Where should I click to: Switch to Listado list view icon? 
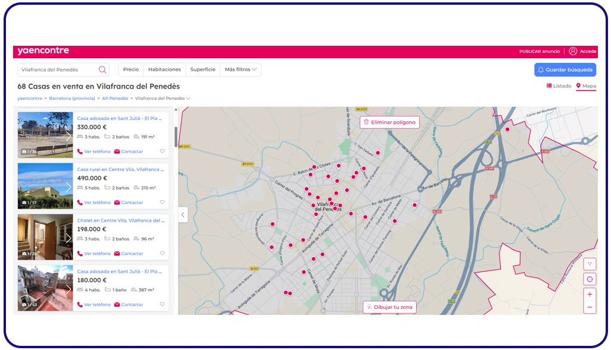(x=548, y=86)
